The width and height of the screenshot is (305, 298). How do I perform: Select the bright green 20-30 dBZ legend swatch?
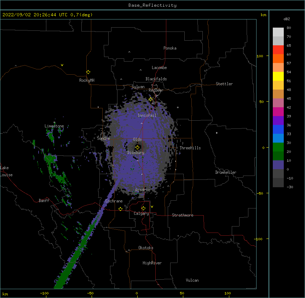(278, 147)
